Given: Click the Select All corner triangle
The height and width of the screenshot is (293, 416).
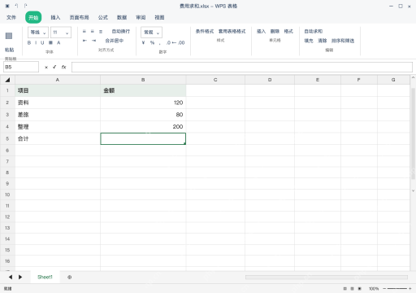Looking at the screenshot, I should (x=7, y=80).
